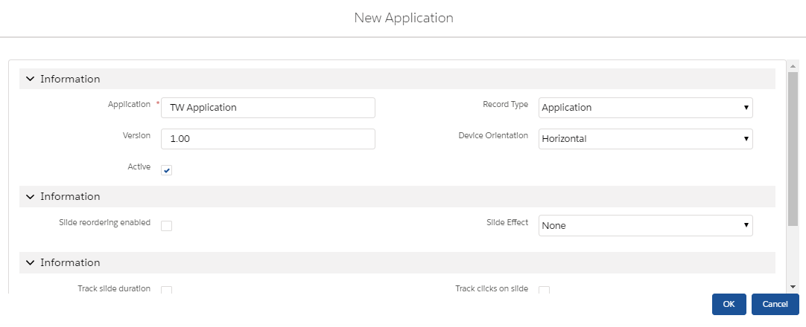Click the Version input field
Viewport: 806px width, 327px height.
[x=268, y=139]
